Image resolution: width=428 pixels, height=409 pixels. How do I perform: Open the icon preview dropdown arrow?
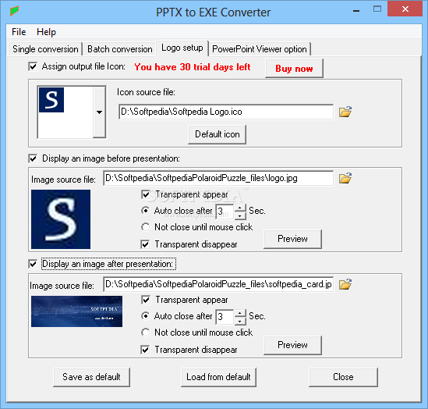[x=99, y=112]
